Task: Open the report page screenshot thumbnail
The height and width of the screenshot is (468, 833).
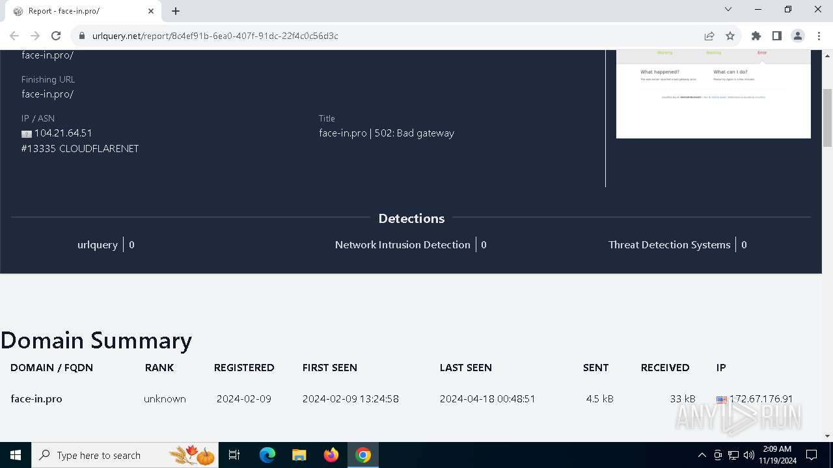Action: 713,94
